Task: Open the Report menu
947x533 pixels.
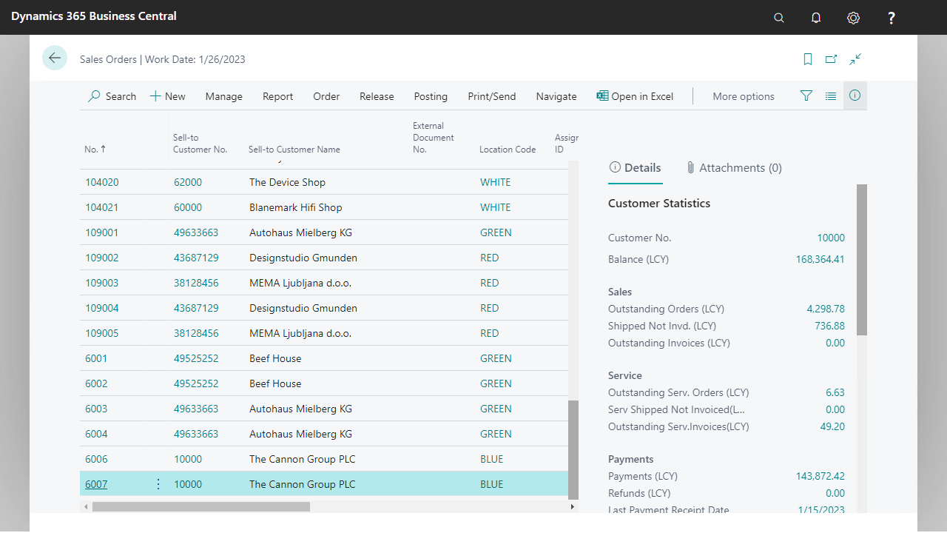Action: (278, 96)
